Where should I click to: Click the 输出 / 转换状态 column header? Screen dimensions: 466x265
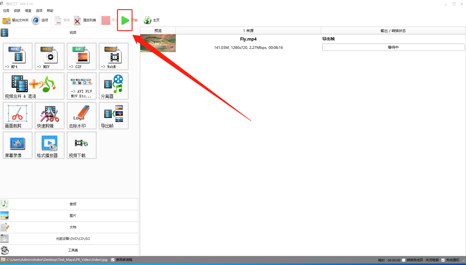point(393,31)
